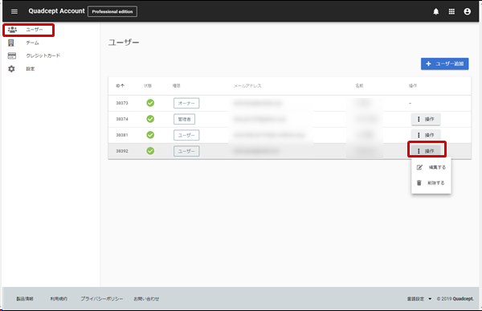Open the 製品情報 footer link

click(25, 299)
